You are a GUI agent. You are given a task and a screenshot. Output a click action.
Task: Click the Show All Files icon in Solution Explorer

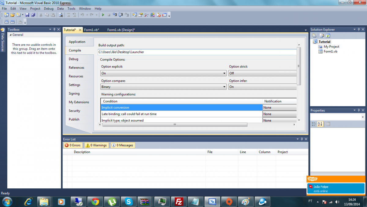pyautogui.click(x=322, y=36)
